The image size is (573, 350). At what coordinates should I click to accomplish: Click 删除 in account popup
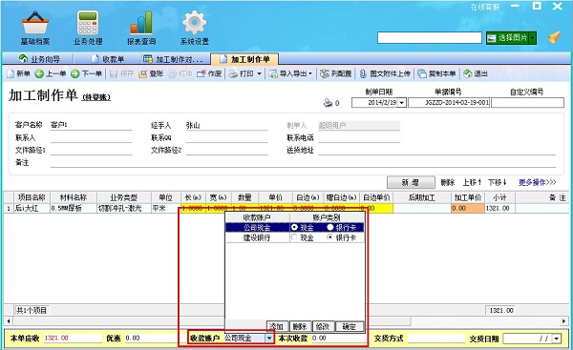tap(300, 326)
